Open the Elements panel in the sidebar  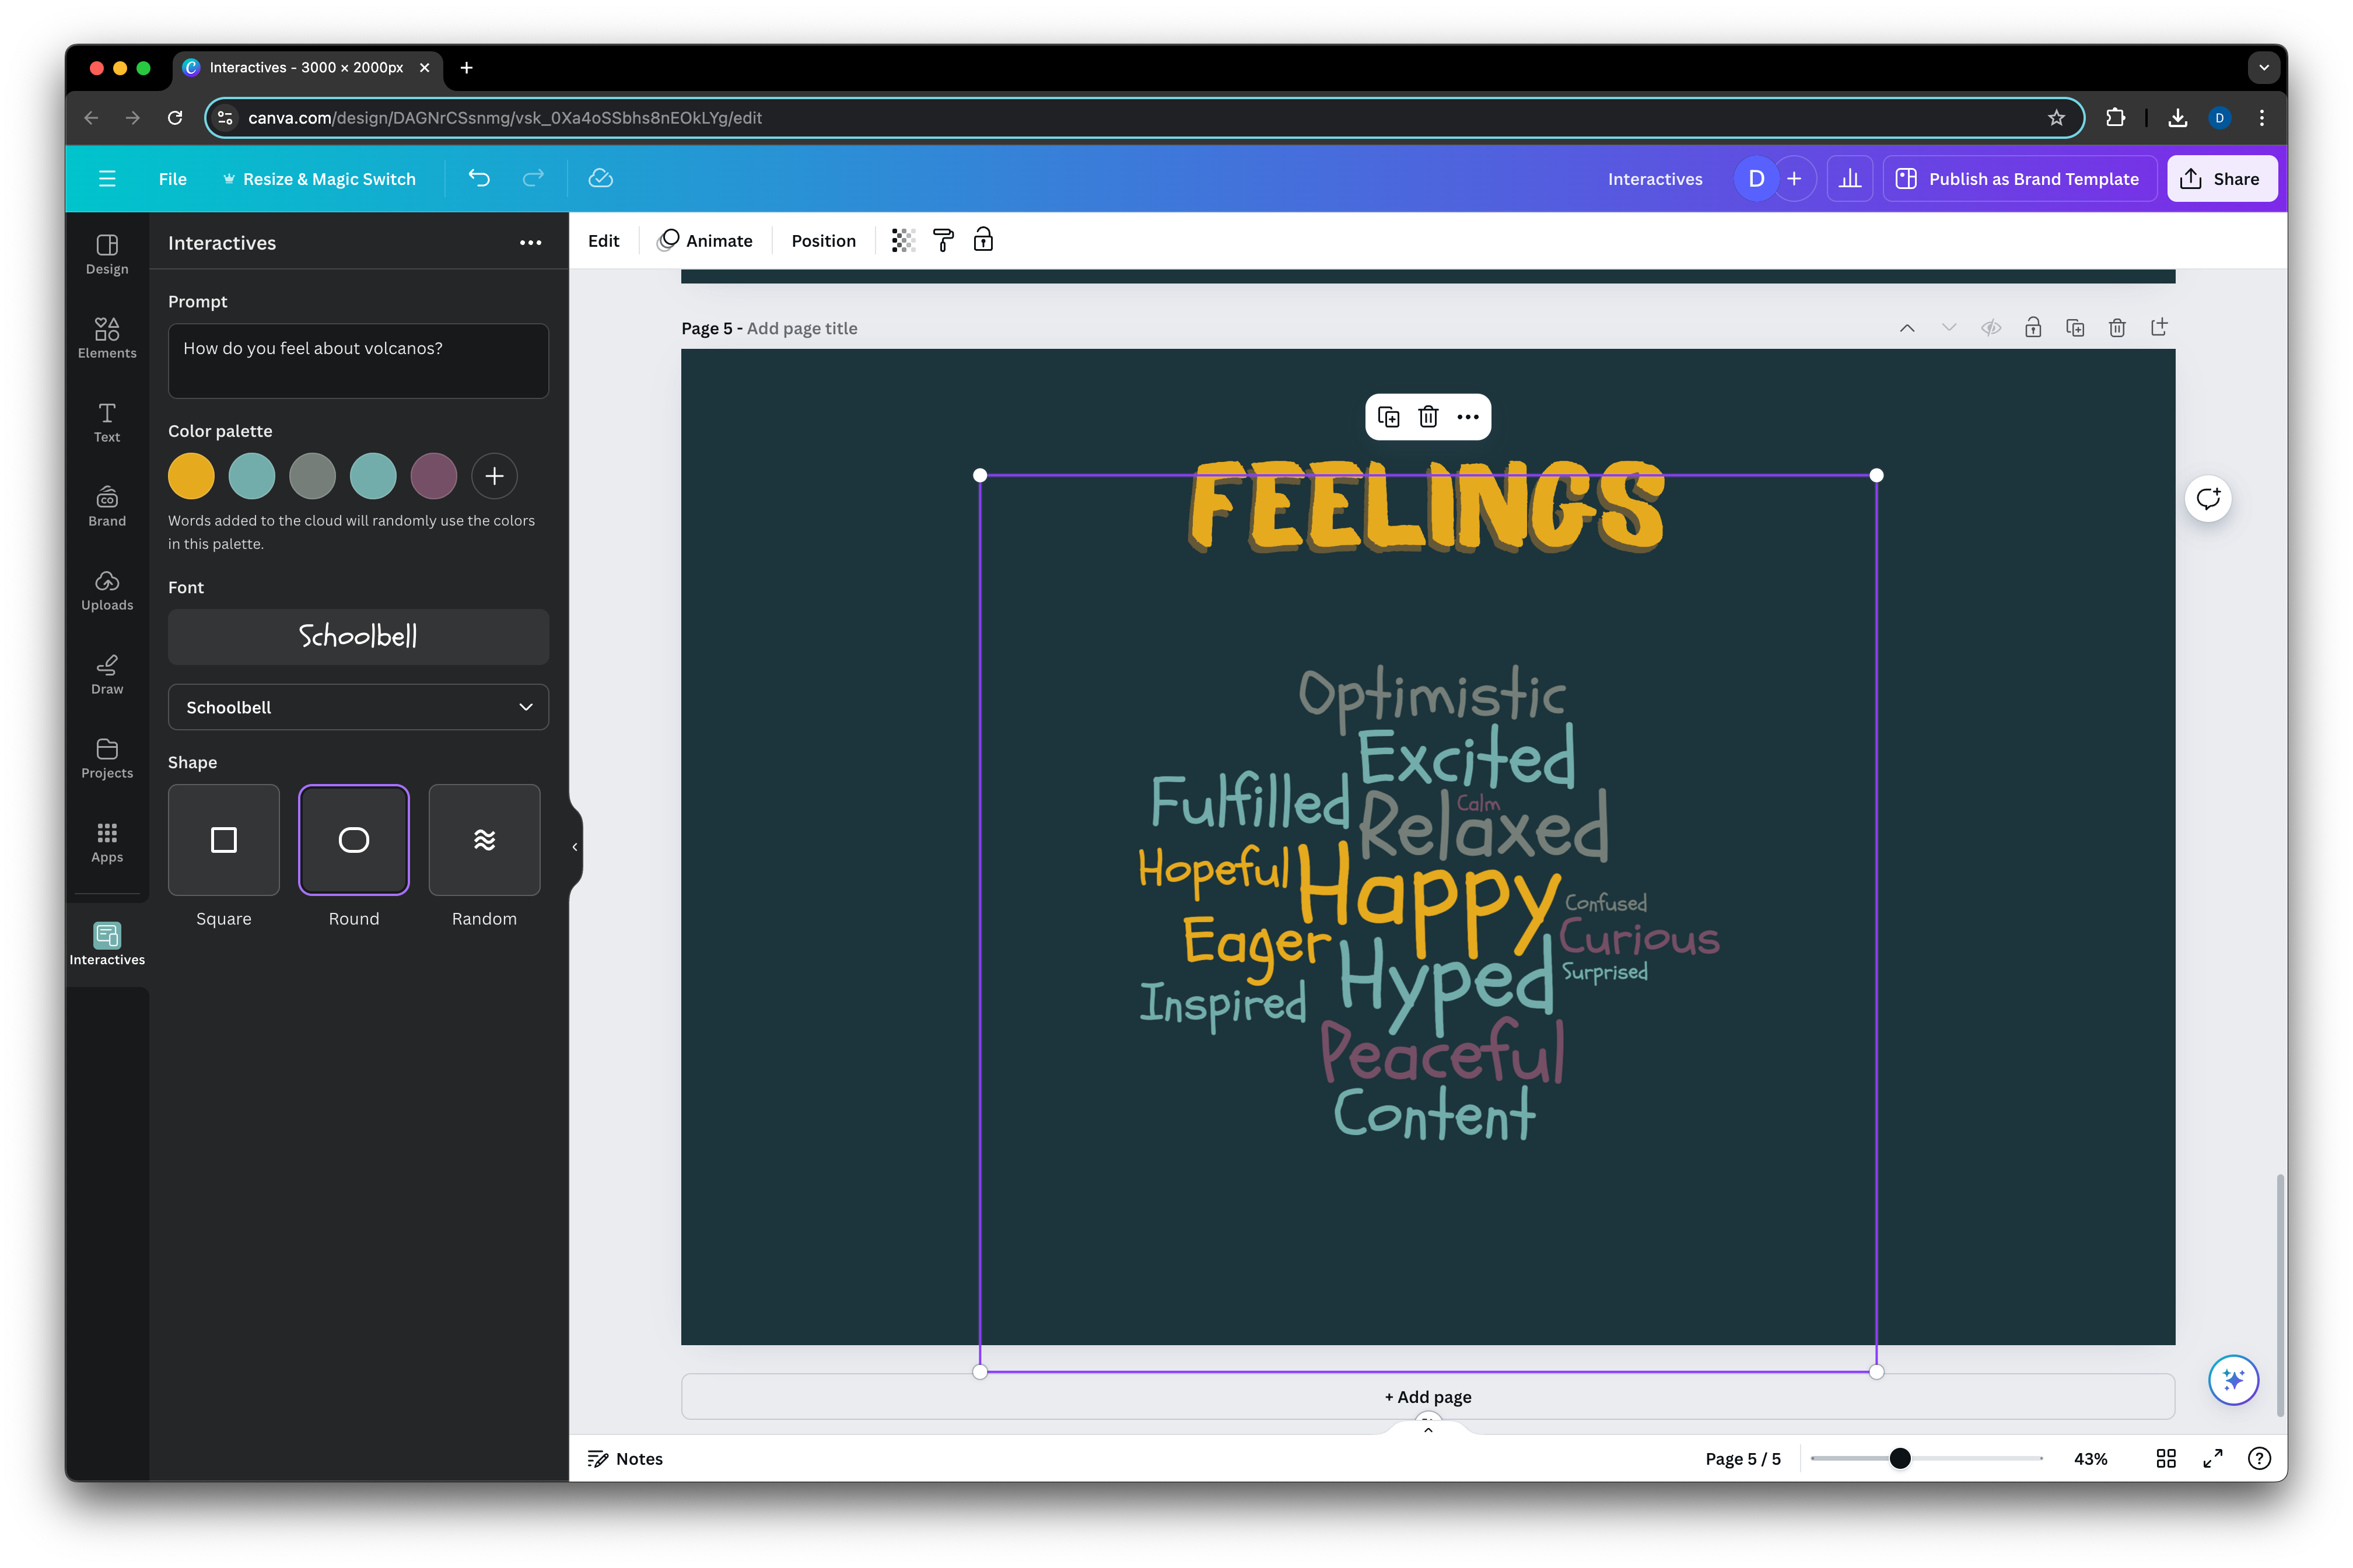coord(107,337)
